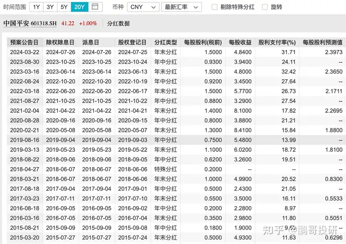Select payout ratio cell 24.11
The width and height of the screenshot is (346, 244).
[x=288, y=62]
